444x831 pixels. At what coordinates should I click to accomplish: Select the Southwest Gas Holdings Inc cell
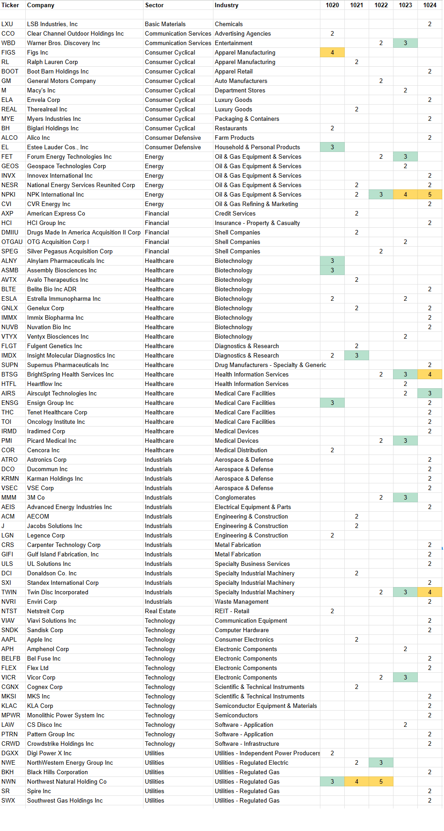(x=84, y=800)
